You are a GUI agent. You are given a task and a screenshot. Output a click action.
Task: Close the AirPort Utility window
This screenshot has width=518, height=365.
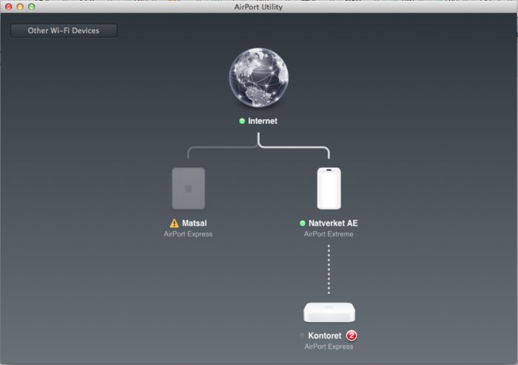pos(9,7)
